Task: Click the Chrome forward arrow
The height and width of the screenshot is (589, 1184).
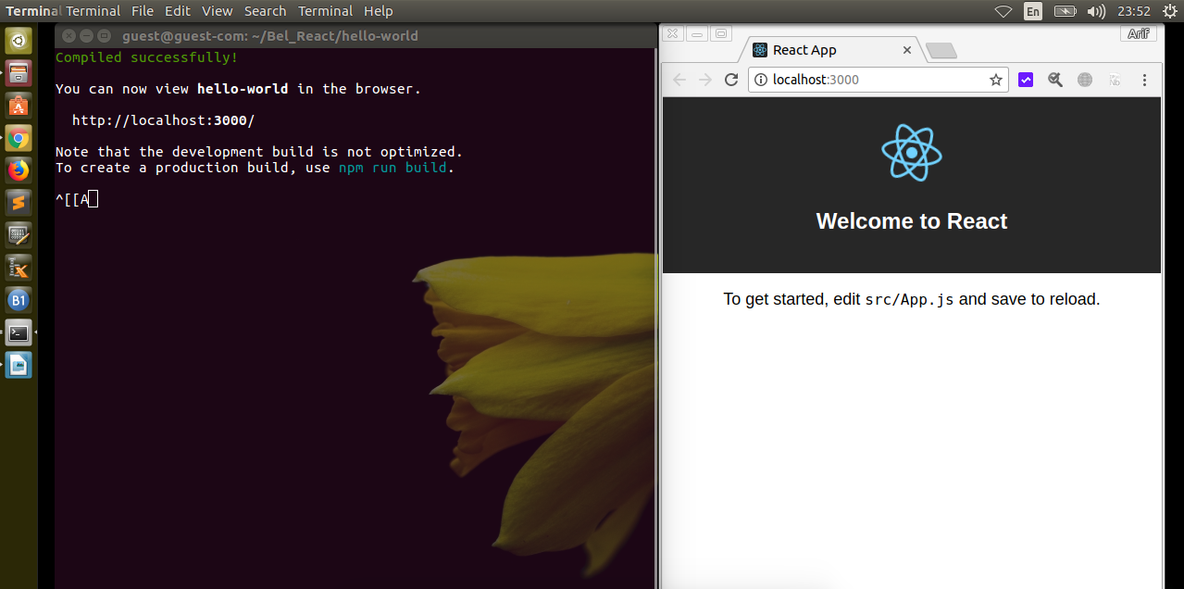Action: (x=705, y=80)
